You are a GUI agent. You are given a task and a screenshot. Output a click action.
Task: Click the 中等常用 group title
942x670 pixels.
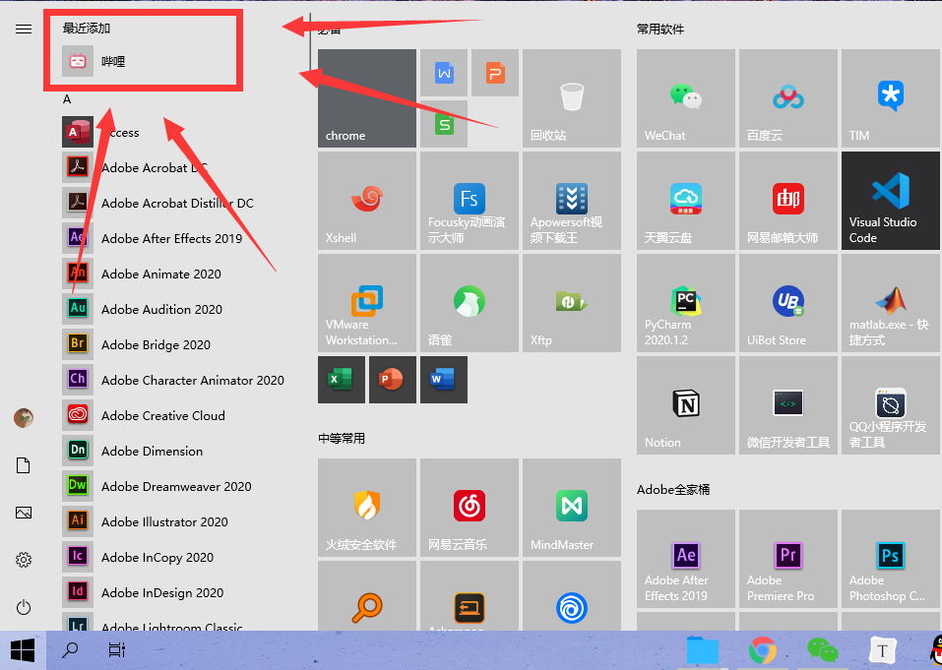(x=342, y=438)
